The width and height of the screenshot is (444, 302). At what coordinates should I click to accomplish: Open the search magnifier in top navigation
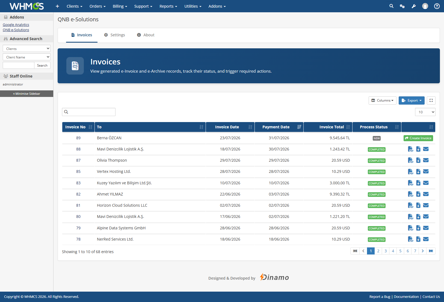pos(391,6)
